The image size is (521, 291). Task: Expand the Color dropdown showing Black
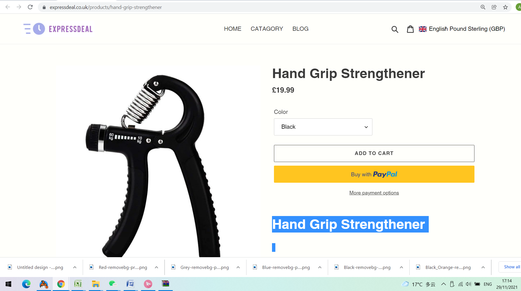pos(323,127)
